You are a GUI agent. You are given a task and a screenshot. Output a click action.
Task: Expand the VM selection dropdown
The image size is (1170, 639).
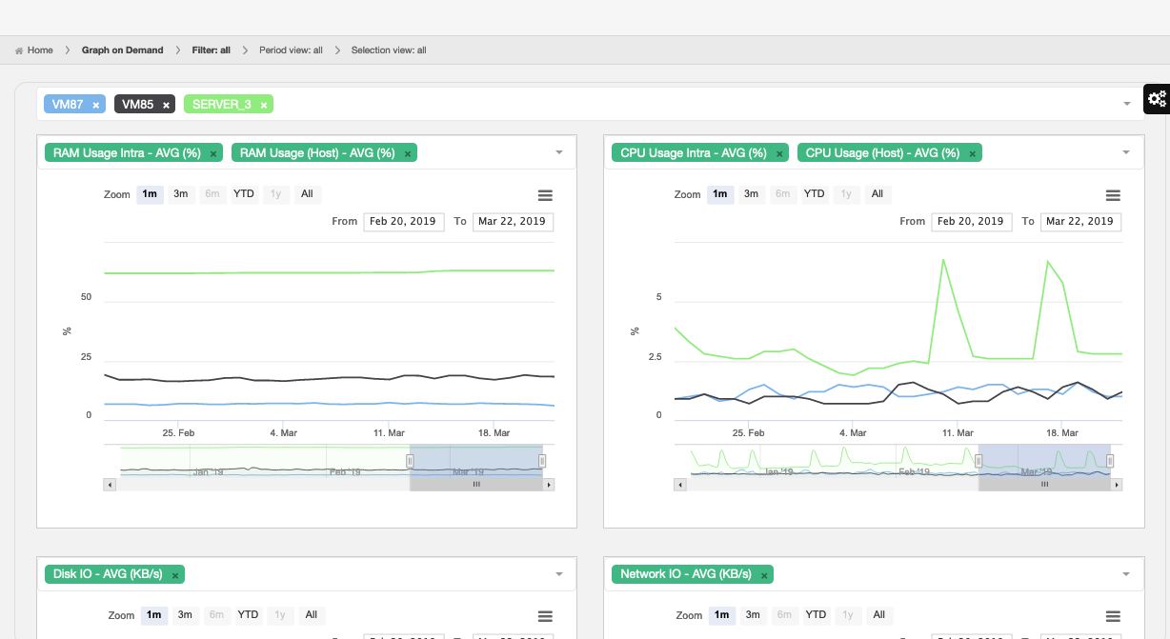pyautogui.click(x=1127, y=104)
